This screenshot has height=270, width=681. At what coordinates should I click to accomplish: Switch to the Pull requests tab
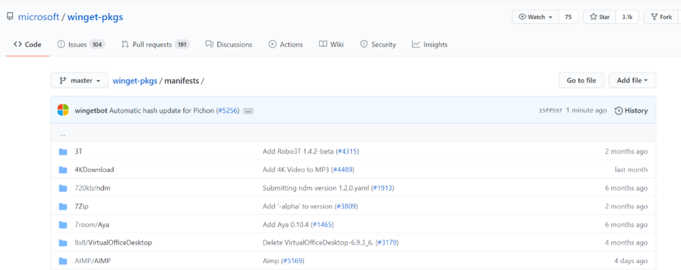tap(156, 44)
